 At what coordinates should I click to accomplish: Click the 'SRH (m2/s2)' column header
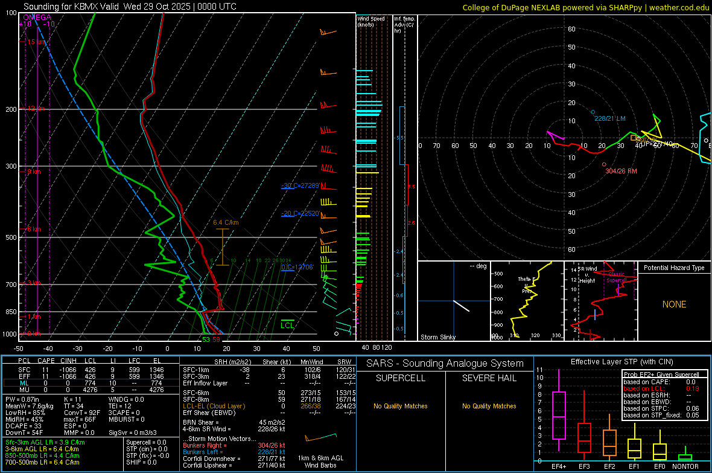coord(232,362)
